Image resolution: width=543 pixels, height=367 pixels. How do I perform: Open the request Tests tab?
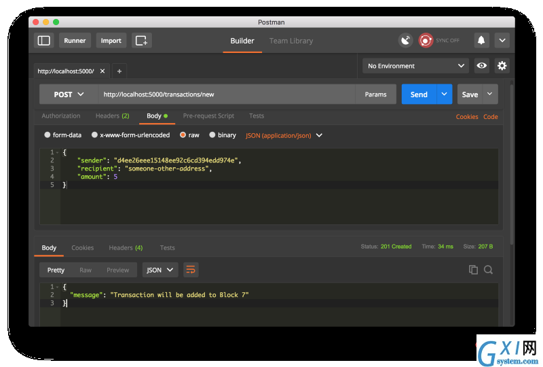257,116
